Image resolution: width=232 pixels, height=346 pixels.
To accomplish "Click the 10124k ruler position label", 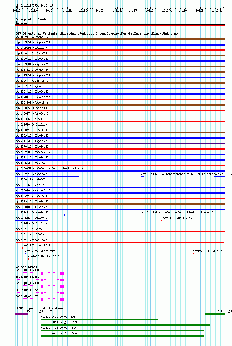I will point(117,10).
